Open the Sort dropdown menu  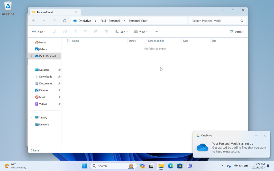[x=122, y=32]
